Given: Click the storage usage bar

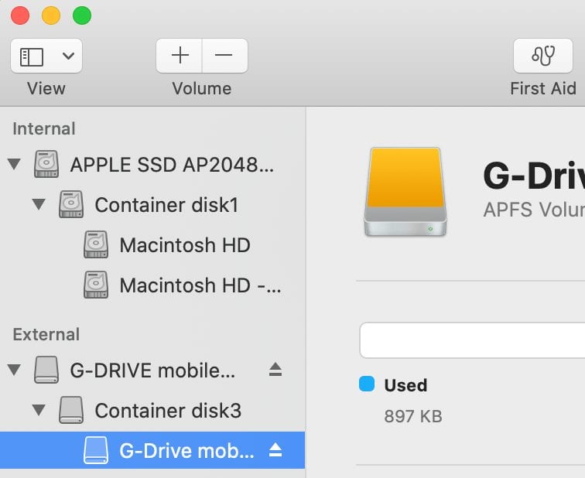Looking at the screenshot, I should (x=472, y=340).
